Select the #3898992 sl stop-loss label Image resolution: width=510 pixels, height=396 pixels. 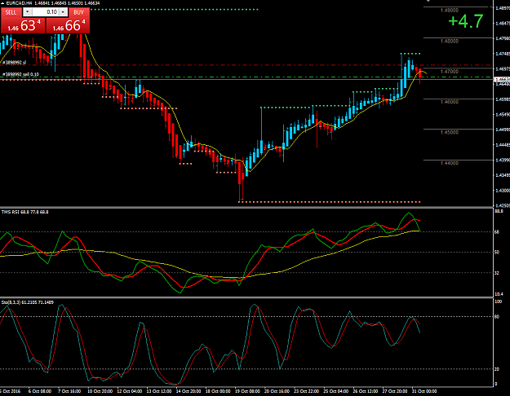click(x=14, y=63)
